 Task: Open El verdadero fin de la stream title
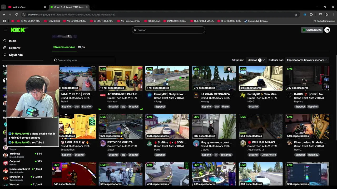[310, 142]
